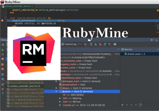Screen dimensions: 159x111
Task: Expand the 'text' => MyText entry
Action: [x=60, y=102]
